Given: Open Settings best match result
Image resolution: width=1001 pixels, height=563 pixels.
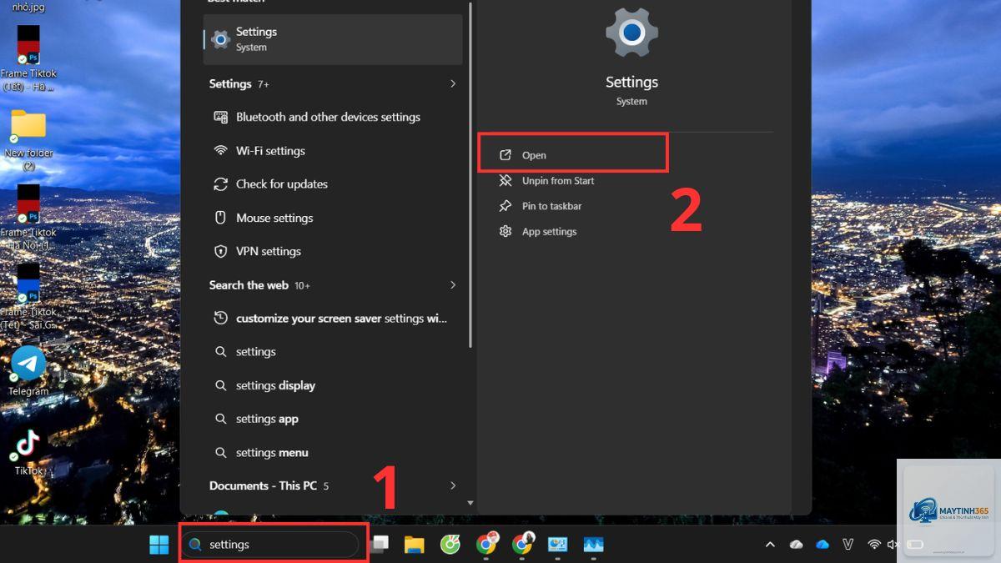Looking at the screenshot, I should pos(333,39).
